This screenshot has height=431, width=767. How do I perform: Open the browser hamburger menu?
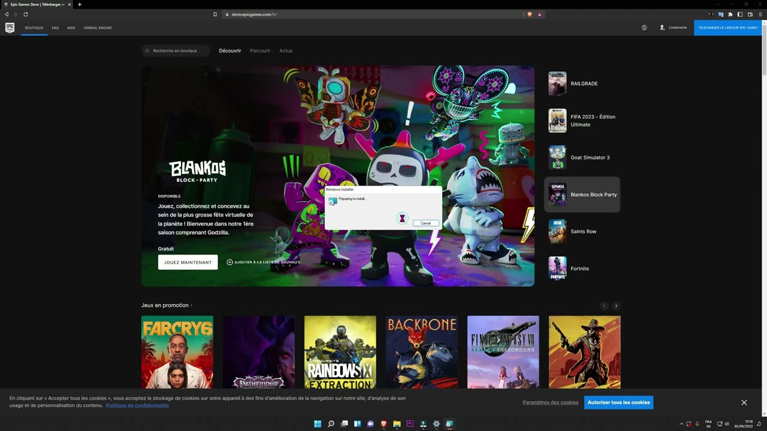[x=759, y=14]
